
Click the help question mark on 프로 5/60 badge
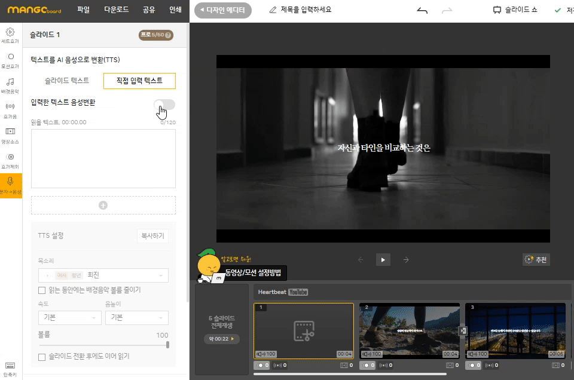click(x=168, y=35)
